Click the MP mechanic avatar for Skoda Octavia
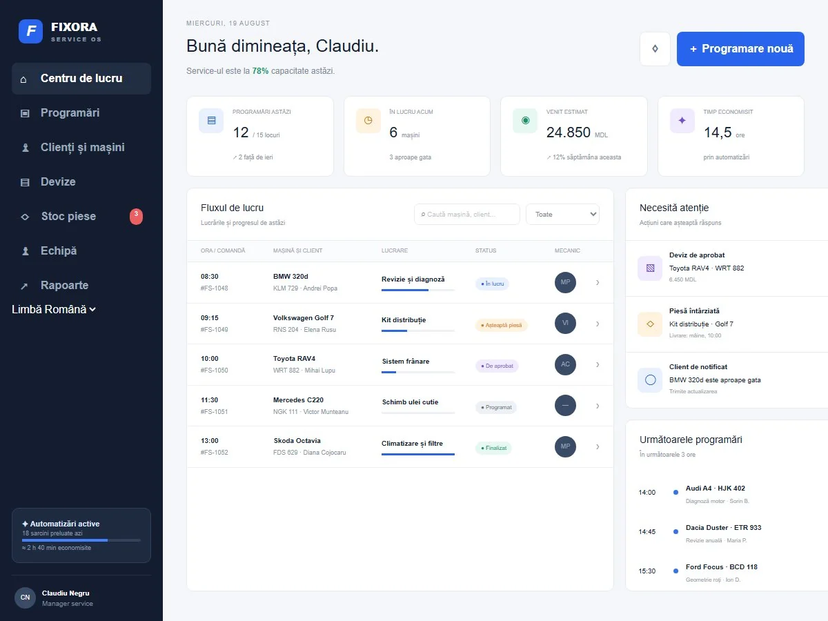This screenshot has height=621, width=828. 565,446
